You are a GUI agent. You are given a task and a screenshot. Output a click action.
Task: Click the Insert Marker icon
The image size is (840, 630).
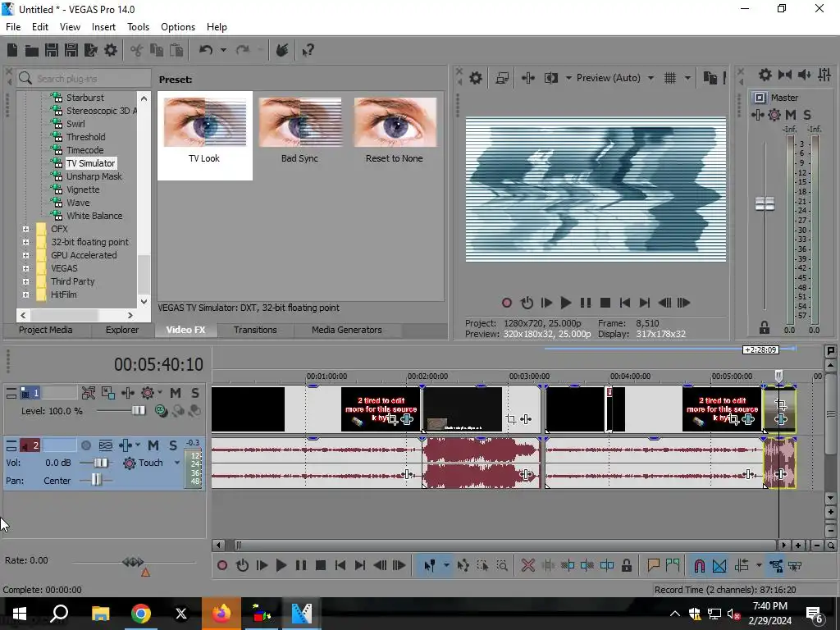[653, 565]
